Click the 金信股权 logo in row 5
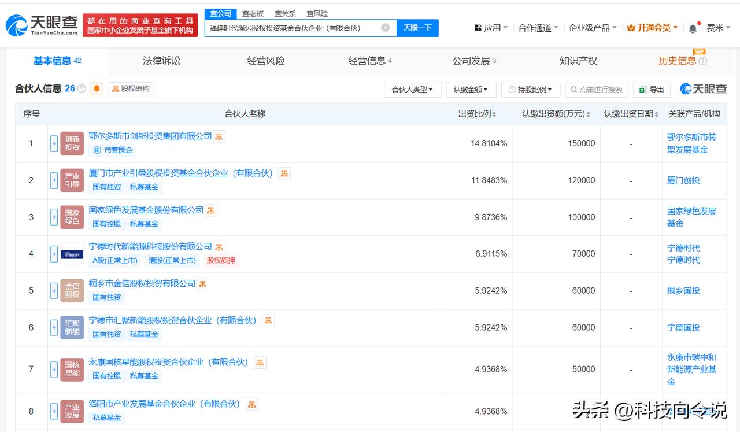Screen dimensions: 740x432 click(x=72, y=291)
